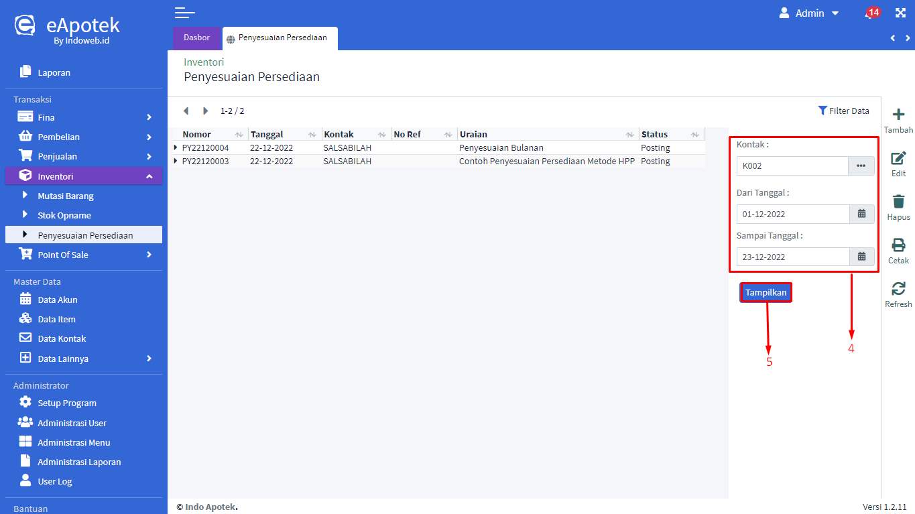
Task: Click the Cetak printer icon
Action: pos(898,245)
